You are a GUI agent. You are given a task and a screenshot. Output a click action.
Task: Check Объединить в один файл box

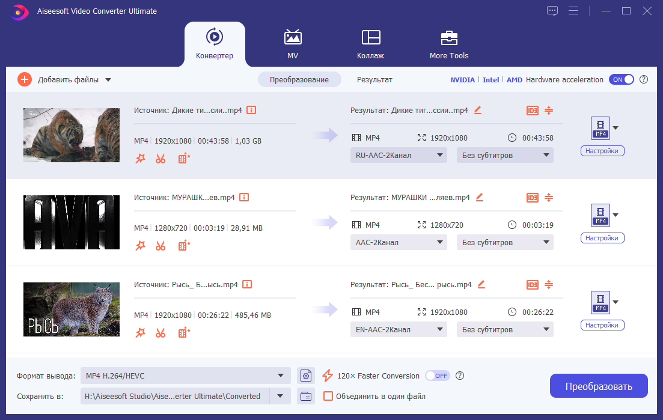328,396
